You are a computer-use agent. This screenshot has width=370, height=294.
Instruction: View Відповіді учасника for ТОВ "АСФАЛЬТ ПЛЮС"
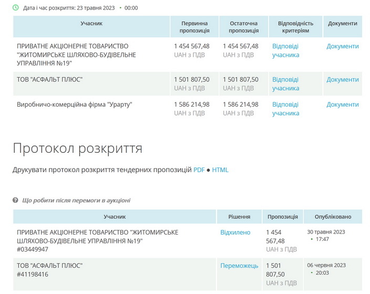pos(285,84)
